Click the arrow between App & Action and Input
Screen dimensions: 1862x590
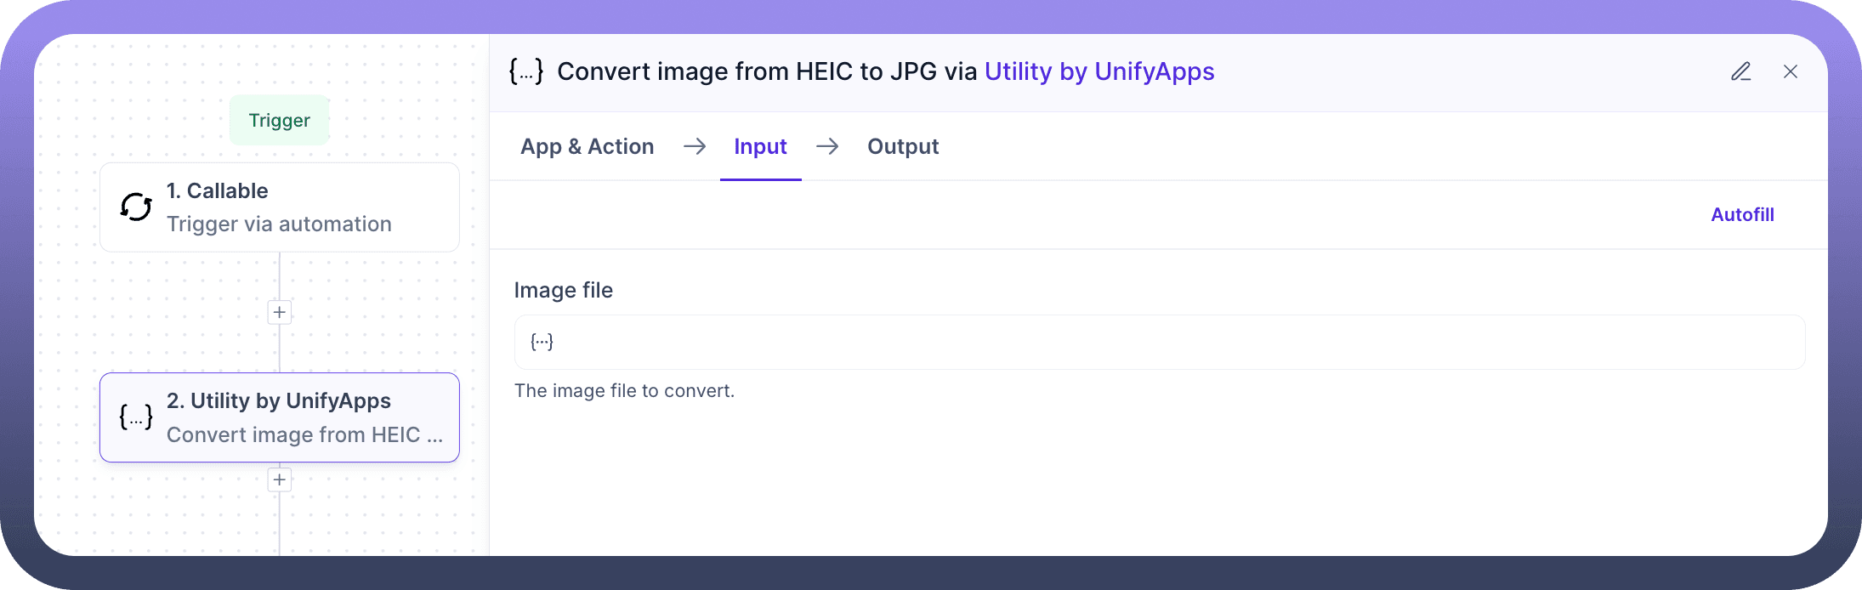pos(695,146)
